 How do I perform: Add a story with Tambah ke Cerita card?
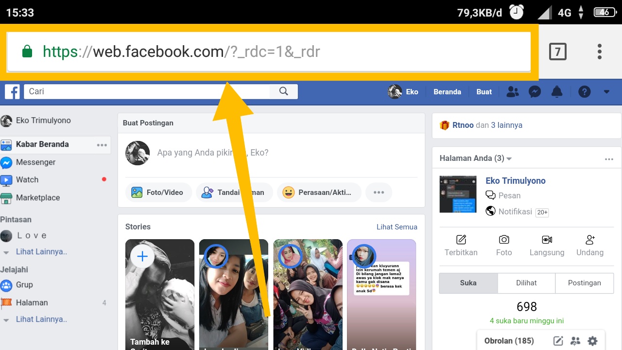pyautogui.click(x=160, y=295)
